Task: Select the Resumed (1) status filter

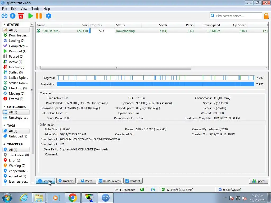Action: pos(16,51)
